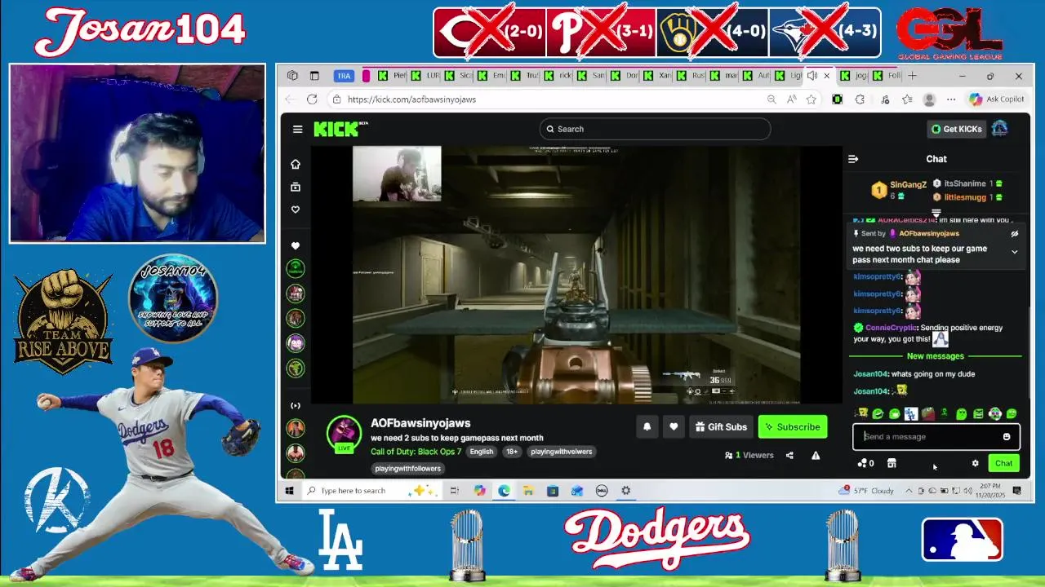Open the Kick hamburger menu

297,129
